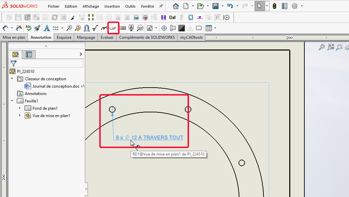This screenshot has height=197, width=349.
Task: Insert a Geometric Tolerance frame
Action: point(122,28)
